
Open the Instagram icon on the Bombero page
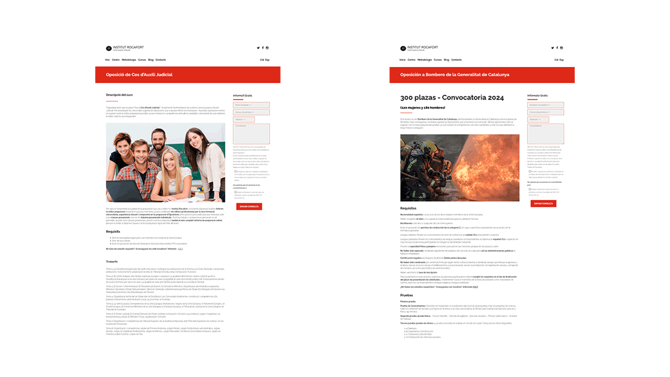[562, 48]
